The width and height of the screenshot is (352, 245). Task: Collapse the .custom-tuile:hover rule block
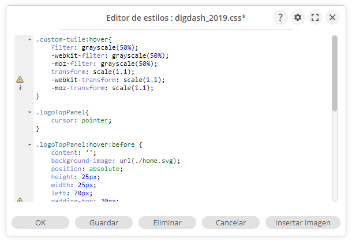pos(29,39)
